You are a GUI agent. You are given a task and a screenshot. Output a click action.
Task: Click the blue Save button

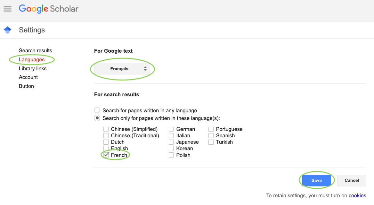pyautogui.click(x=316, y=180)
